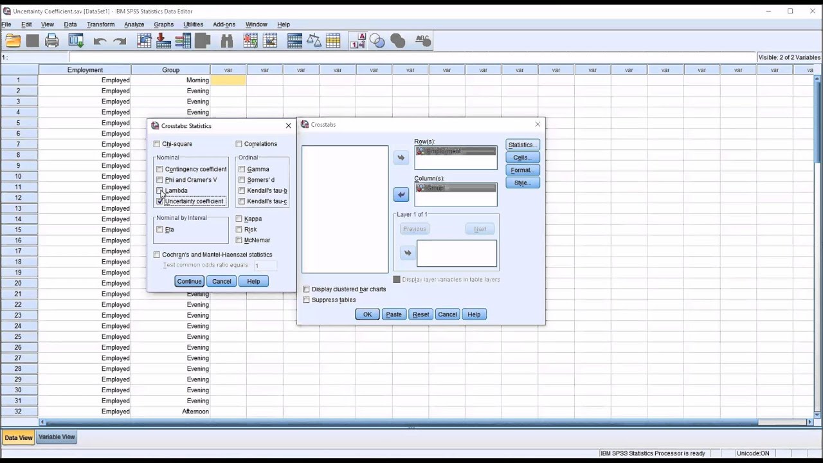
Task: Open the Graphs menu
Action: 163,24
